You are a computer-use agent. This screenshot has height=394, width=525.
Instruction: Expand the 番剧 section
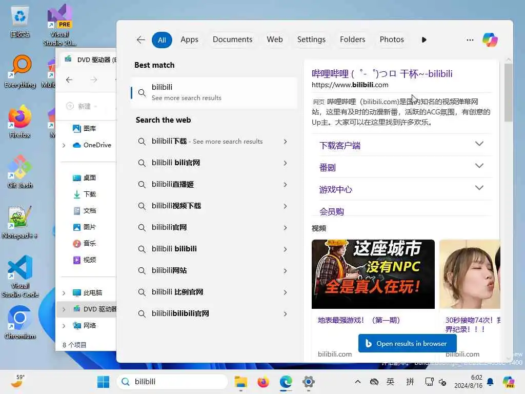(479, 166)
